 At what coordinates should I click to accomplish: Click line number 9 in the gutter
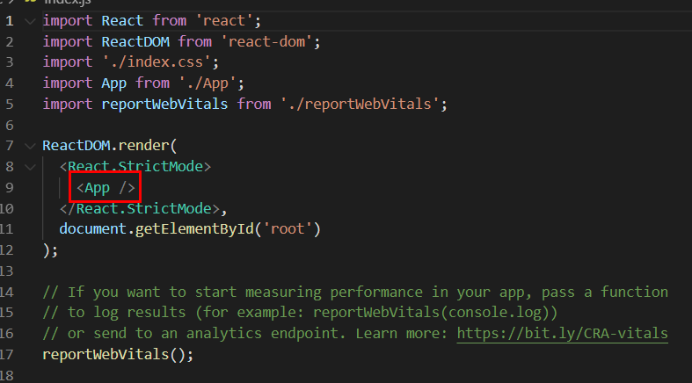coord(10,188)
